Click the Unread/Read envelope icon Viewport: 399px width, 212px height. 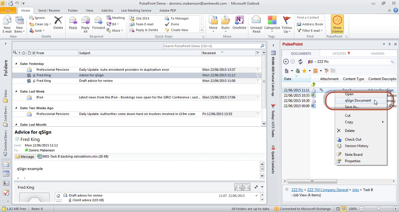pos(256,20)
